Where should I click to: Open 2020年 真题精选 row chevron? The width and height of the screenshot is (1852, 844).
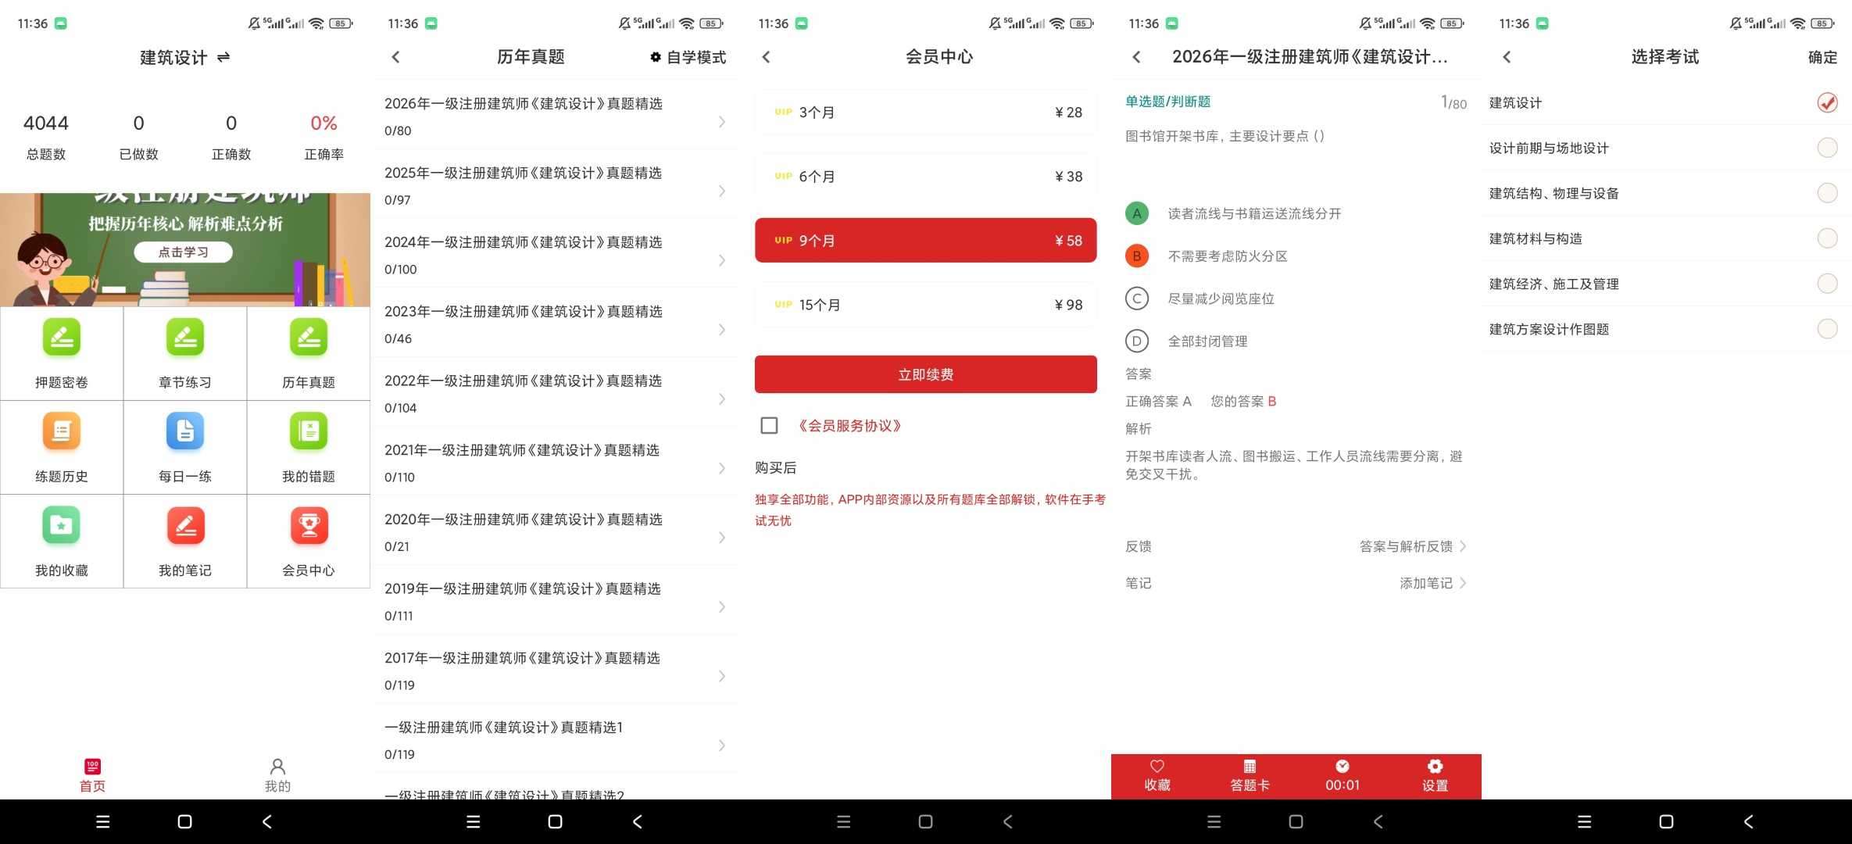click(x=721, y=538)
